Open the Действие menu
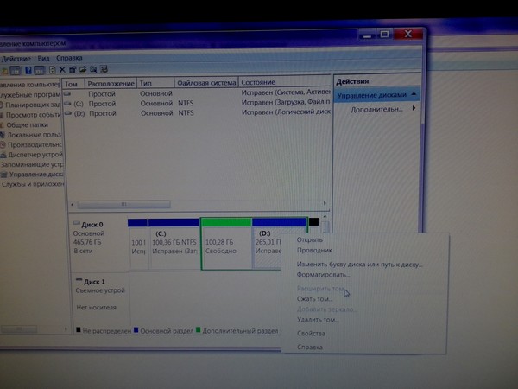518x389 pixels. pyautogui.click(x=16, y=59)
